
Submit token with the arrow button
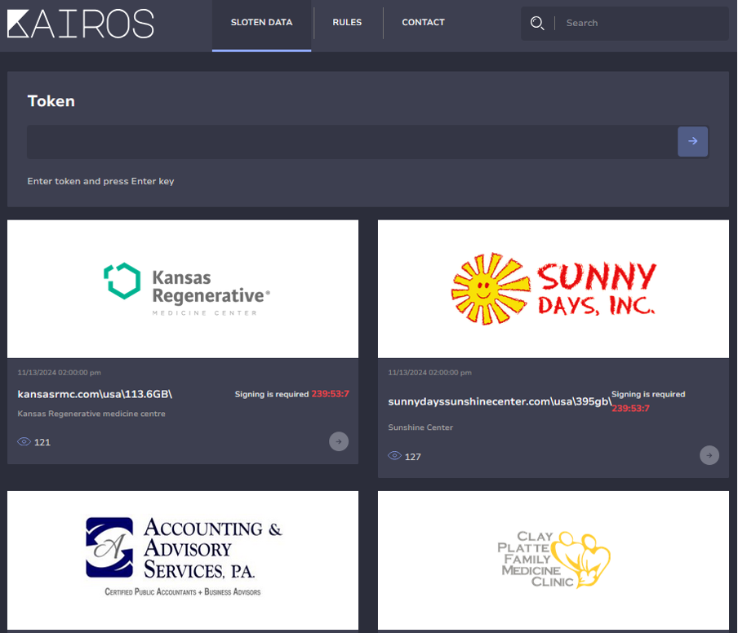[x=692, y=141]
